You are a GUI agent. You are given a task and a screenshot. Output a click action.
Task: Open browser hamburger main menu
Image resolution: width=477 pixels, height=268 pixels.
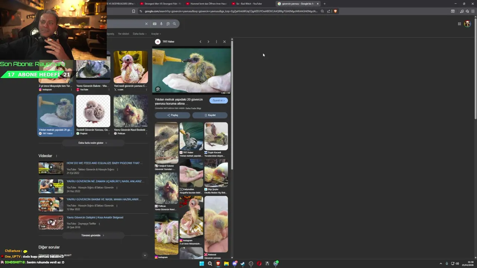pyautogui.click(x=473, y=11)
